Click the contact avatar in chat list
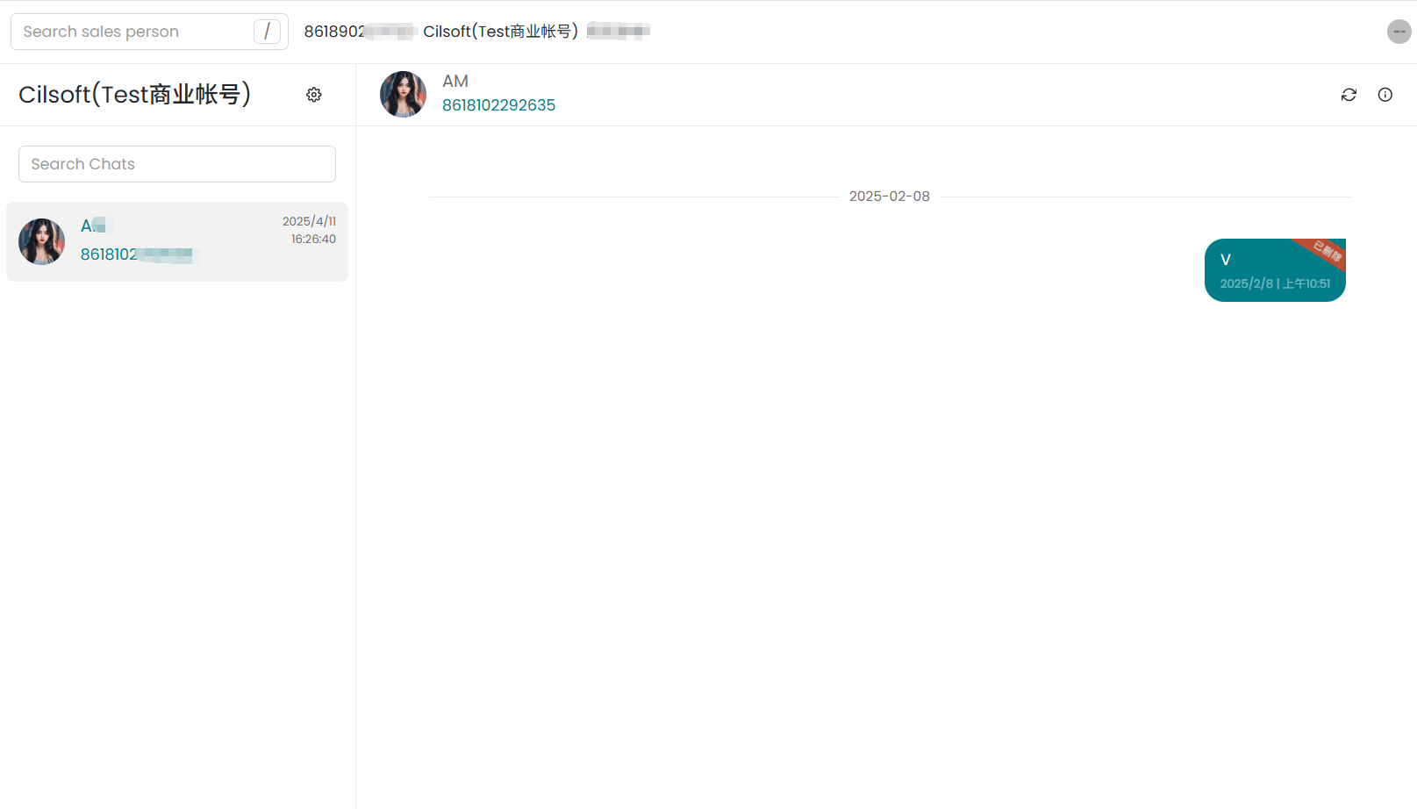Screen dimensions: 1417x809 coord(42,242)
